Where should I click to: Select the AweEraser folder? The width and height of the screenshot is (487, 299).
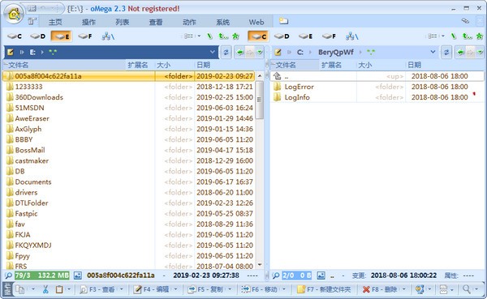(32, 118)
